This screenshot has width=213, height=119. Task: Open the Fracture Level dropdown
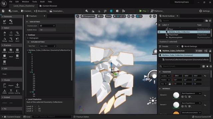47,26
